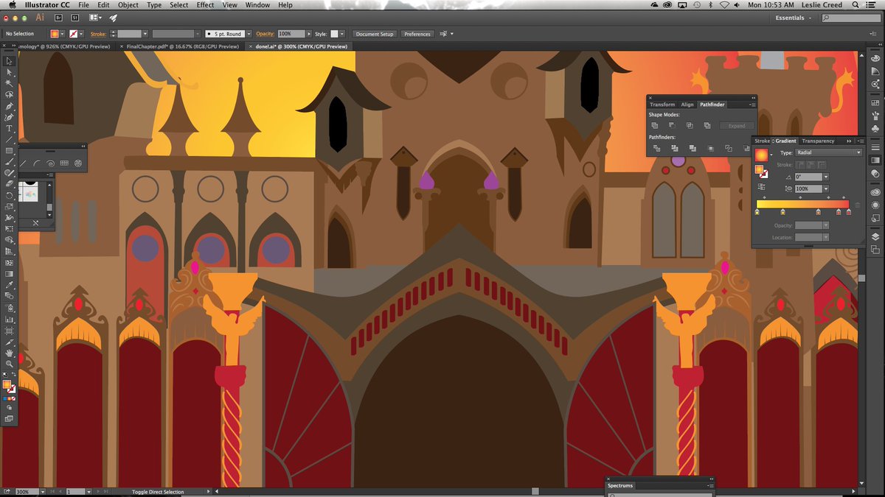Open the gradient Type Radial dropdown

pyautogui.click(x=829, y=152)
